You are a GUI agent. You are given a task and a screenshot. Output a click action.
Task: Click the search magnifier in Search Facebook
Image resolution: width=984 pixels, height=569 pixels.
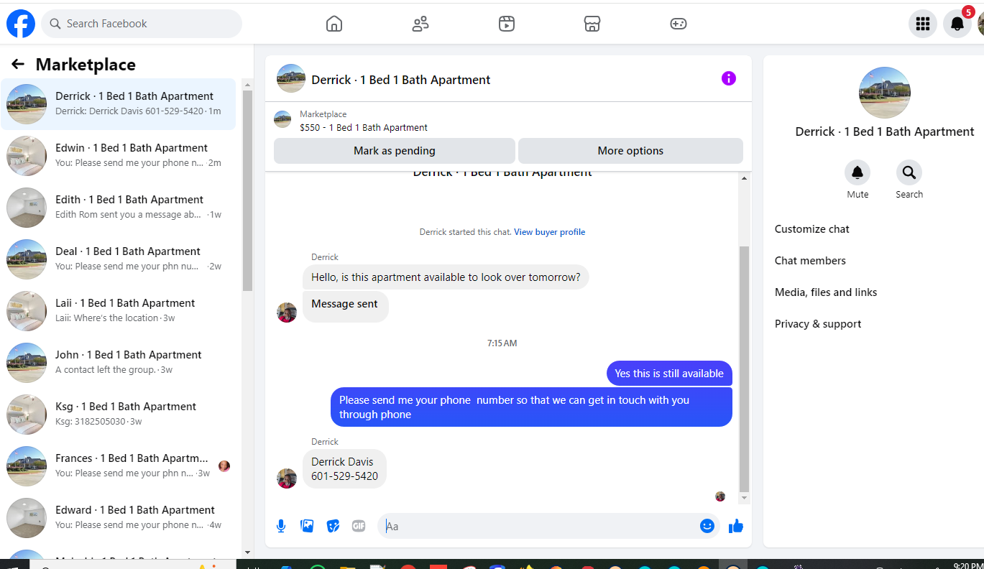55,24
